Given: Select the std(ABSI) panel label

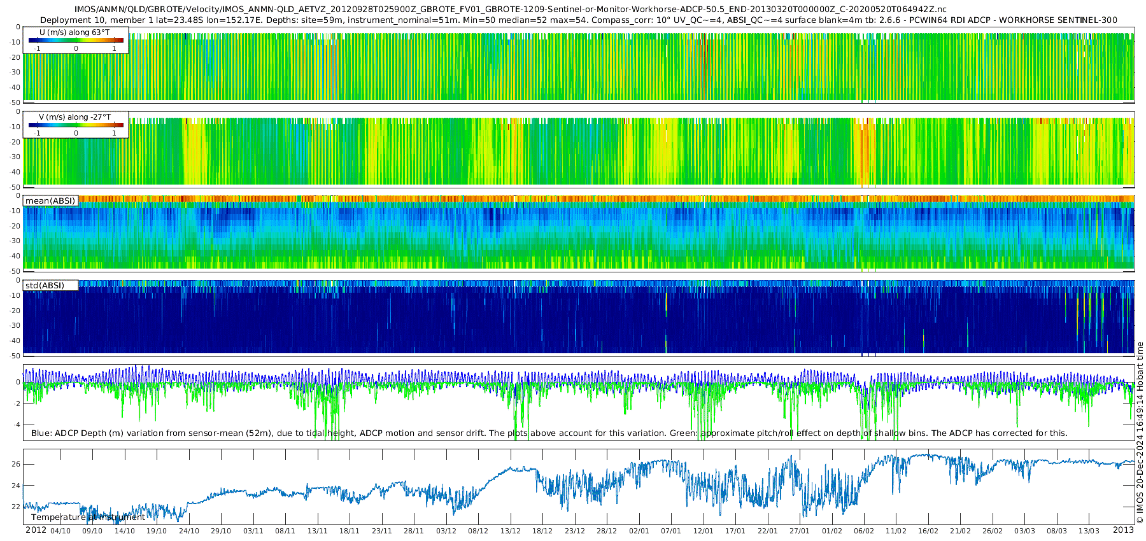Looking at the screenshot, I should [50, 286].
